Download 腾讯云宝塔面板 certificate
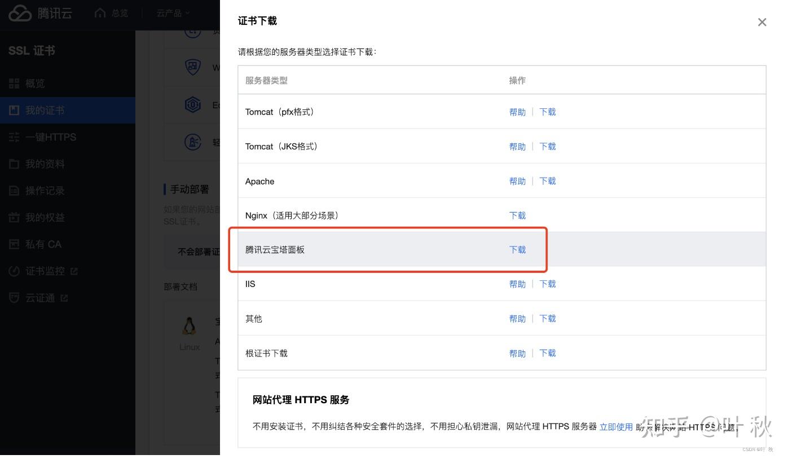 pos(517,250)
